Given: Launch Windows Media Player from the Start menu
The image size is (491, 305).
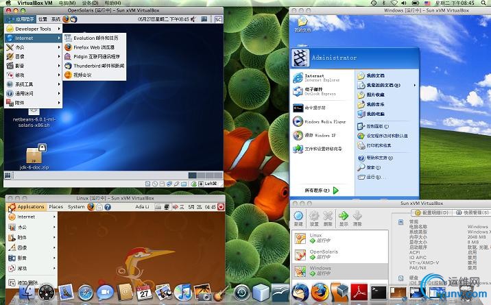Looking at the screenshot, I should tap(322, 121).
